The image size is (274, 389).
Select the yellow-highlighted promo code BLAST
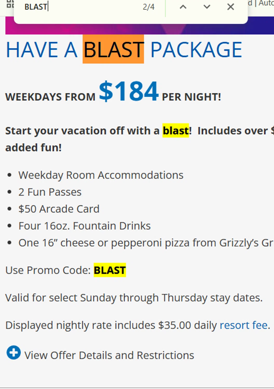[110, 270]
